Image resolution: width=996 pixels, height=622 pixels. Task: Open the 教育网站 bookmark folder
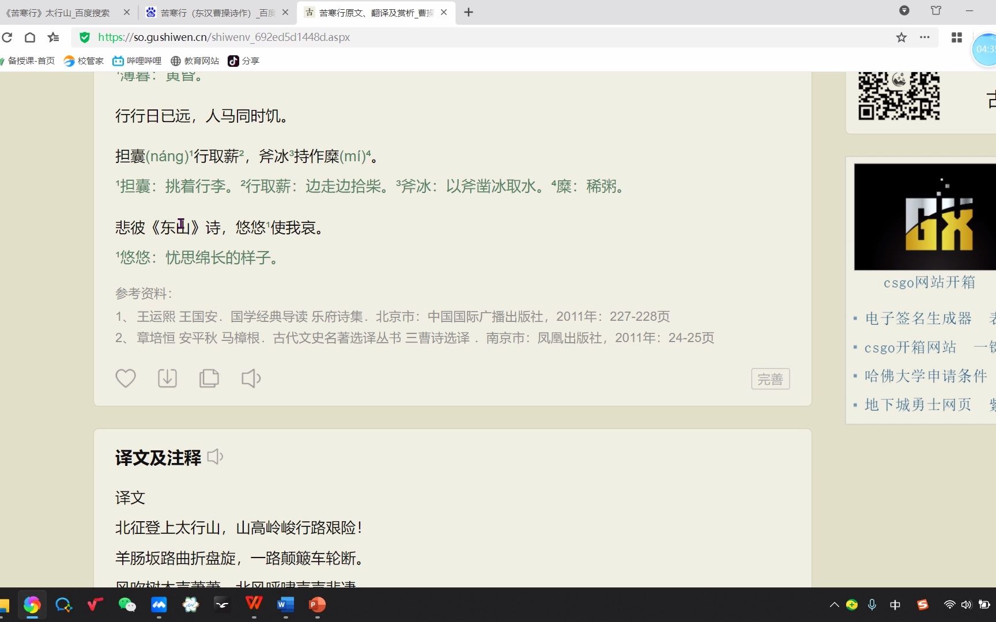195,61
